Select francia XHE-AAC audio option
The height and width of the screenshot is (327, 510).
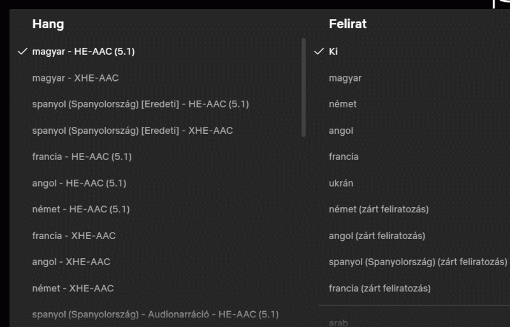coord(74,236)
